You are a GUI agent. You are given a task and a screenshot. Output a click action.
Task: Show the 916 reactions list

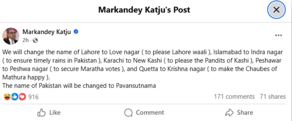[33, 97]
